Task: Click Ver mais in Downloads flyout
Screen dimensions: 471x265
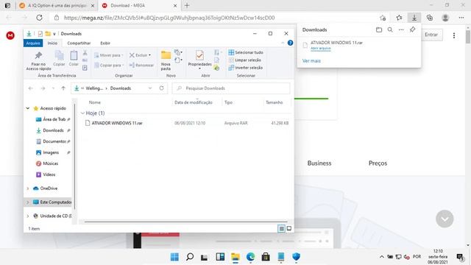Action: 311,60
